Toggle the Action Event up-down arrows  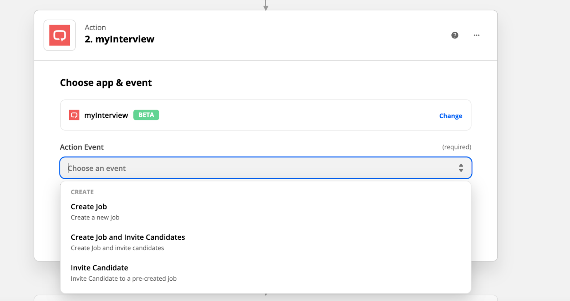click(461, 168)
